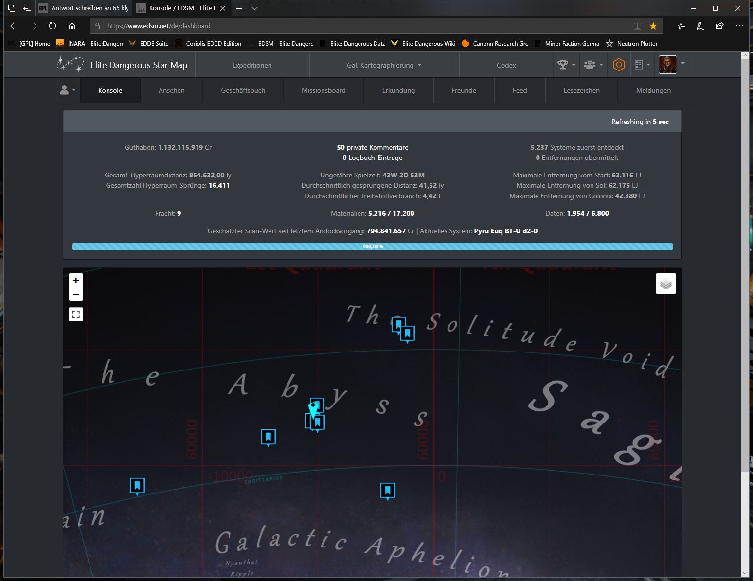The image size is (753, 581).
Task: Click the 100% scan progress bar
Action: [372, 246]
